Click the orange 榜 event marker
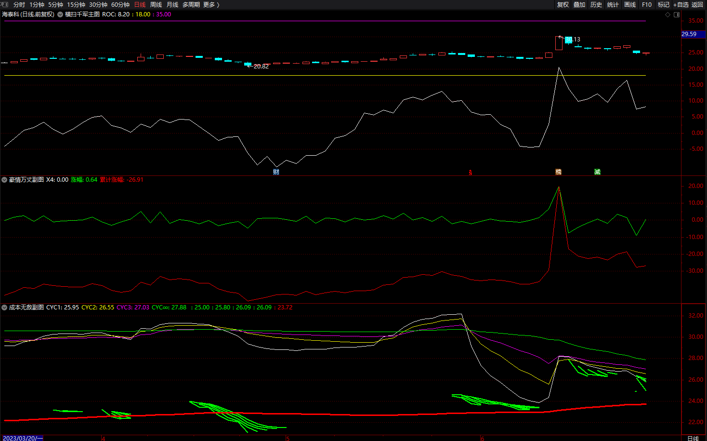Viewport: 707px width, 441px height. (558, 172)
